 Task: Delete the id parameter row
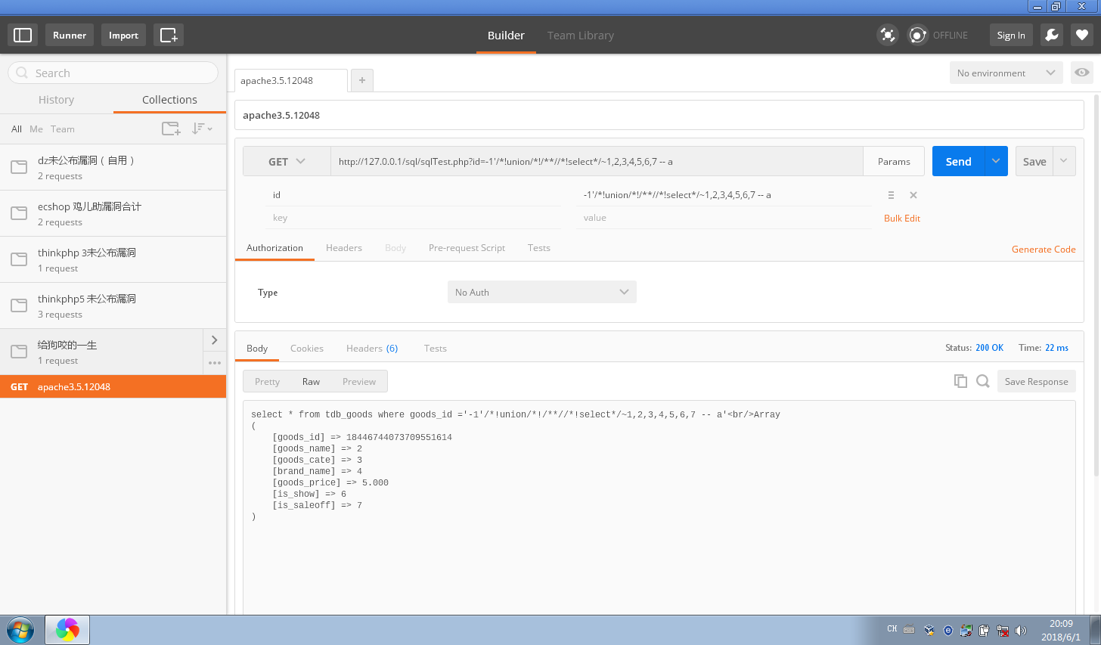(x=913, y=195)
